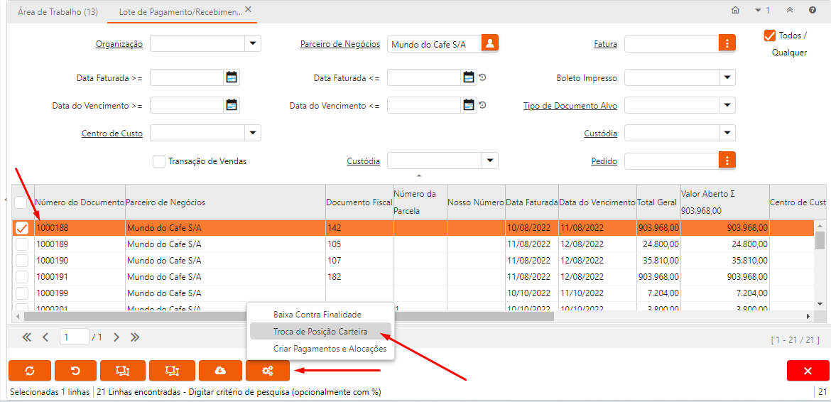Expand the Organização dropdown

[x=253, y=44]
